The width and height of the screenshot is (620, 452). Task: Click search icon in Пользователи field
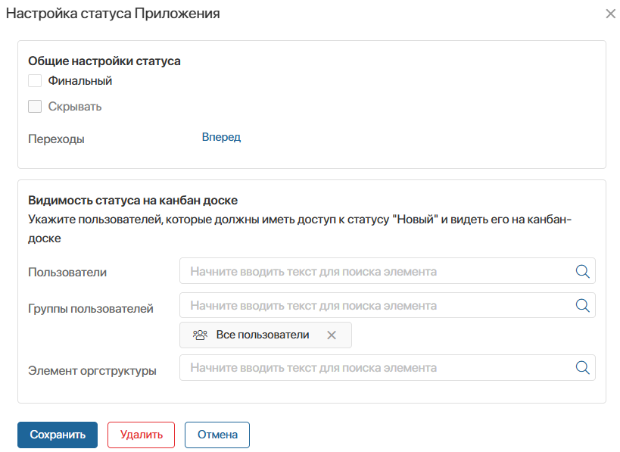[582, 271]
